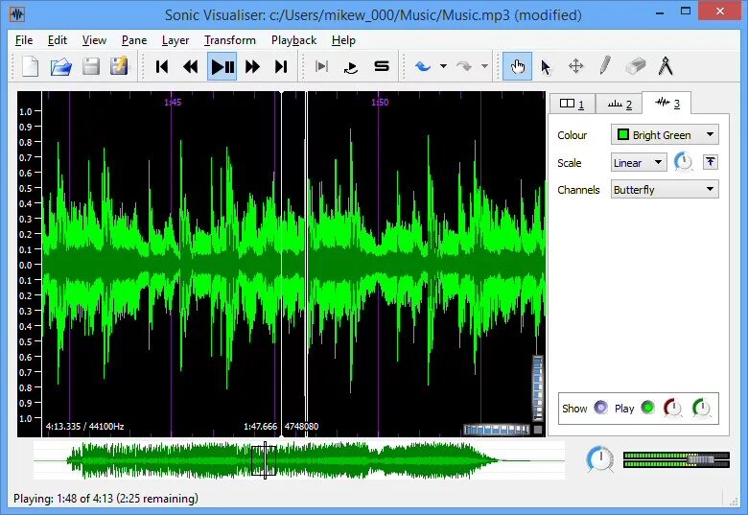Select the arrow Select tool
The image size is (748, 515).
(x=547, y=66)
